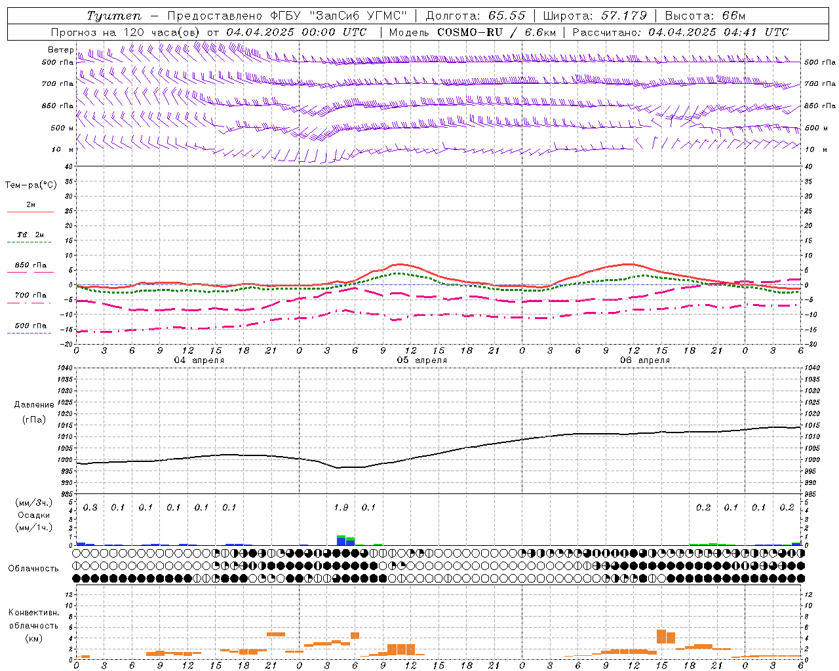Click the "Облачность" cloud cover label
The width and height of the screenshot is (839, 671).
click(x=33, y=569)
